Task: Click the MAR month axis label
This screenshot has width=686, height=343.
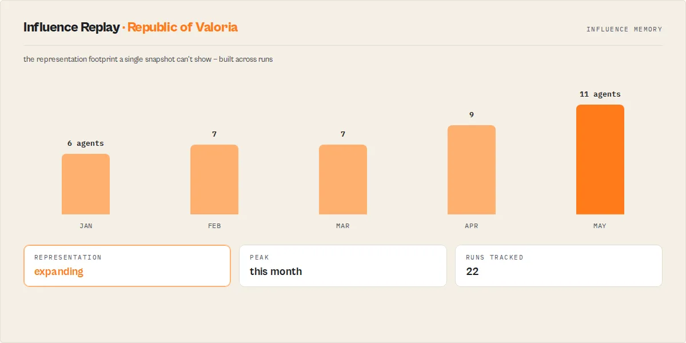Action: [343, 226]
